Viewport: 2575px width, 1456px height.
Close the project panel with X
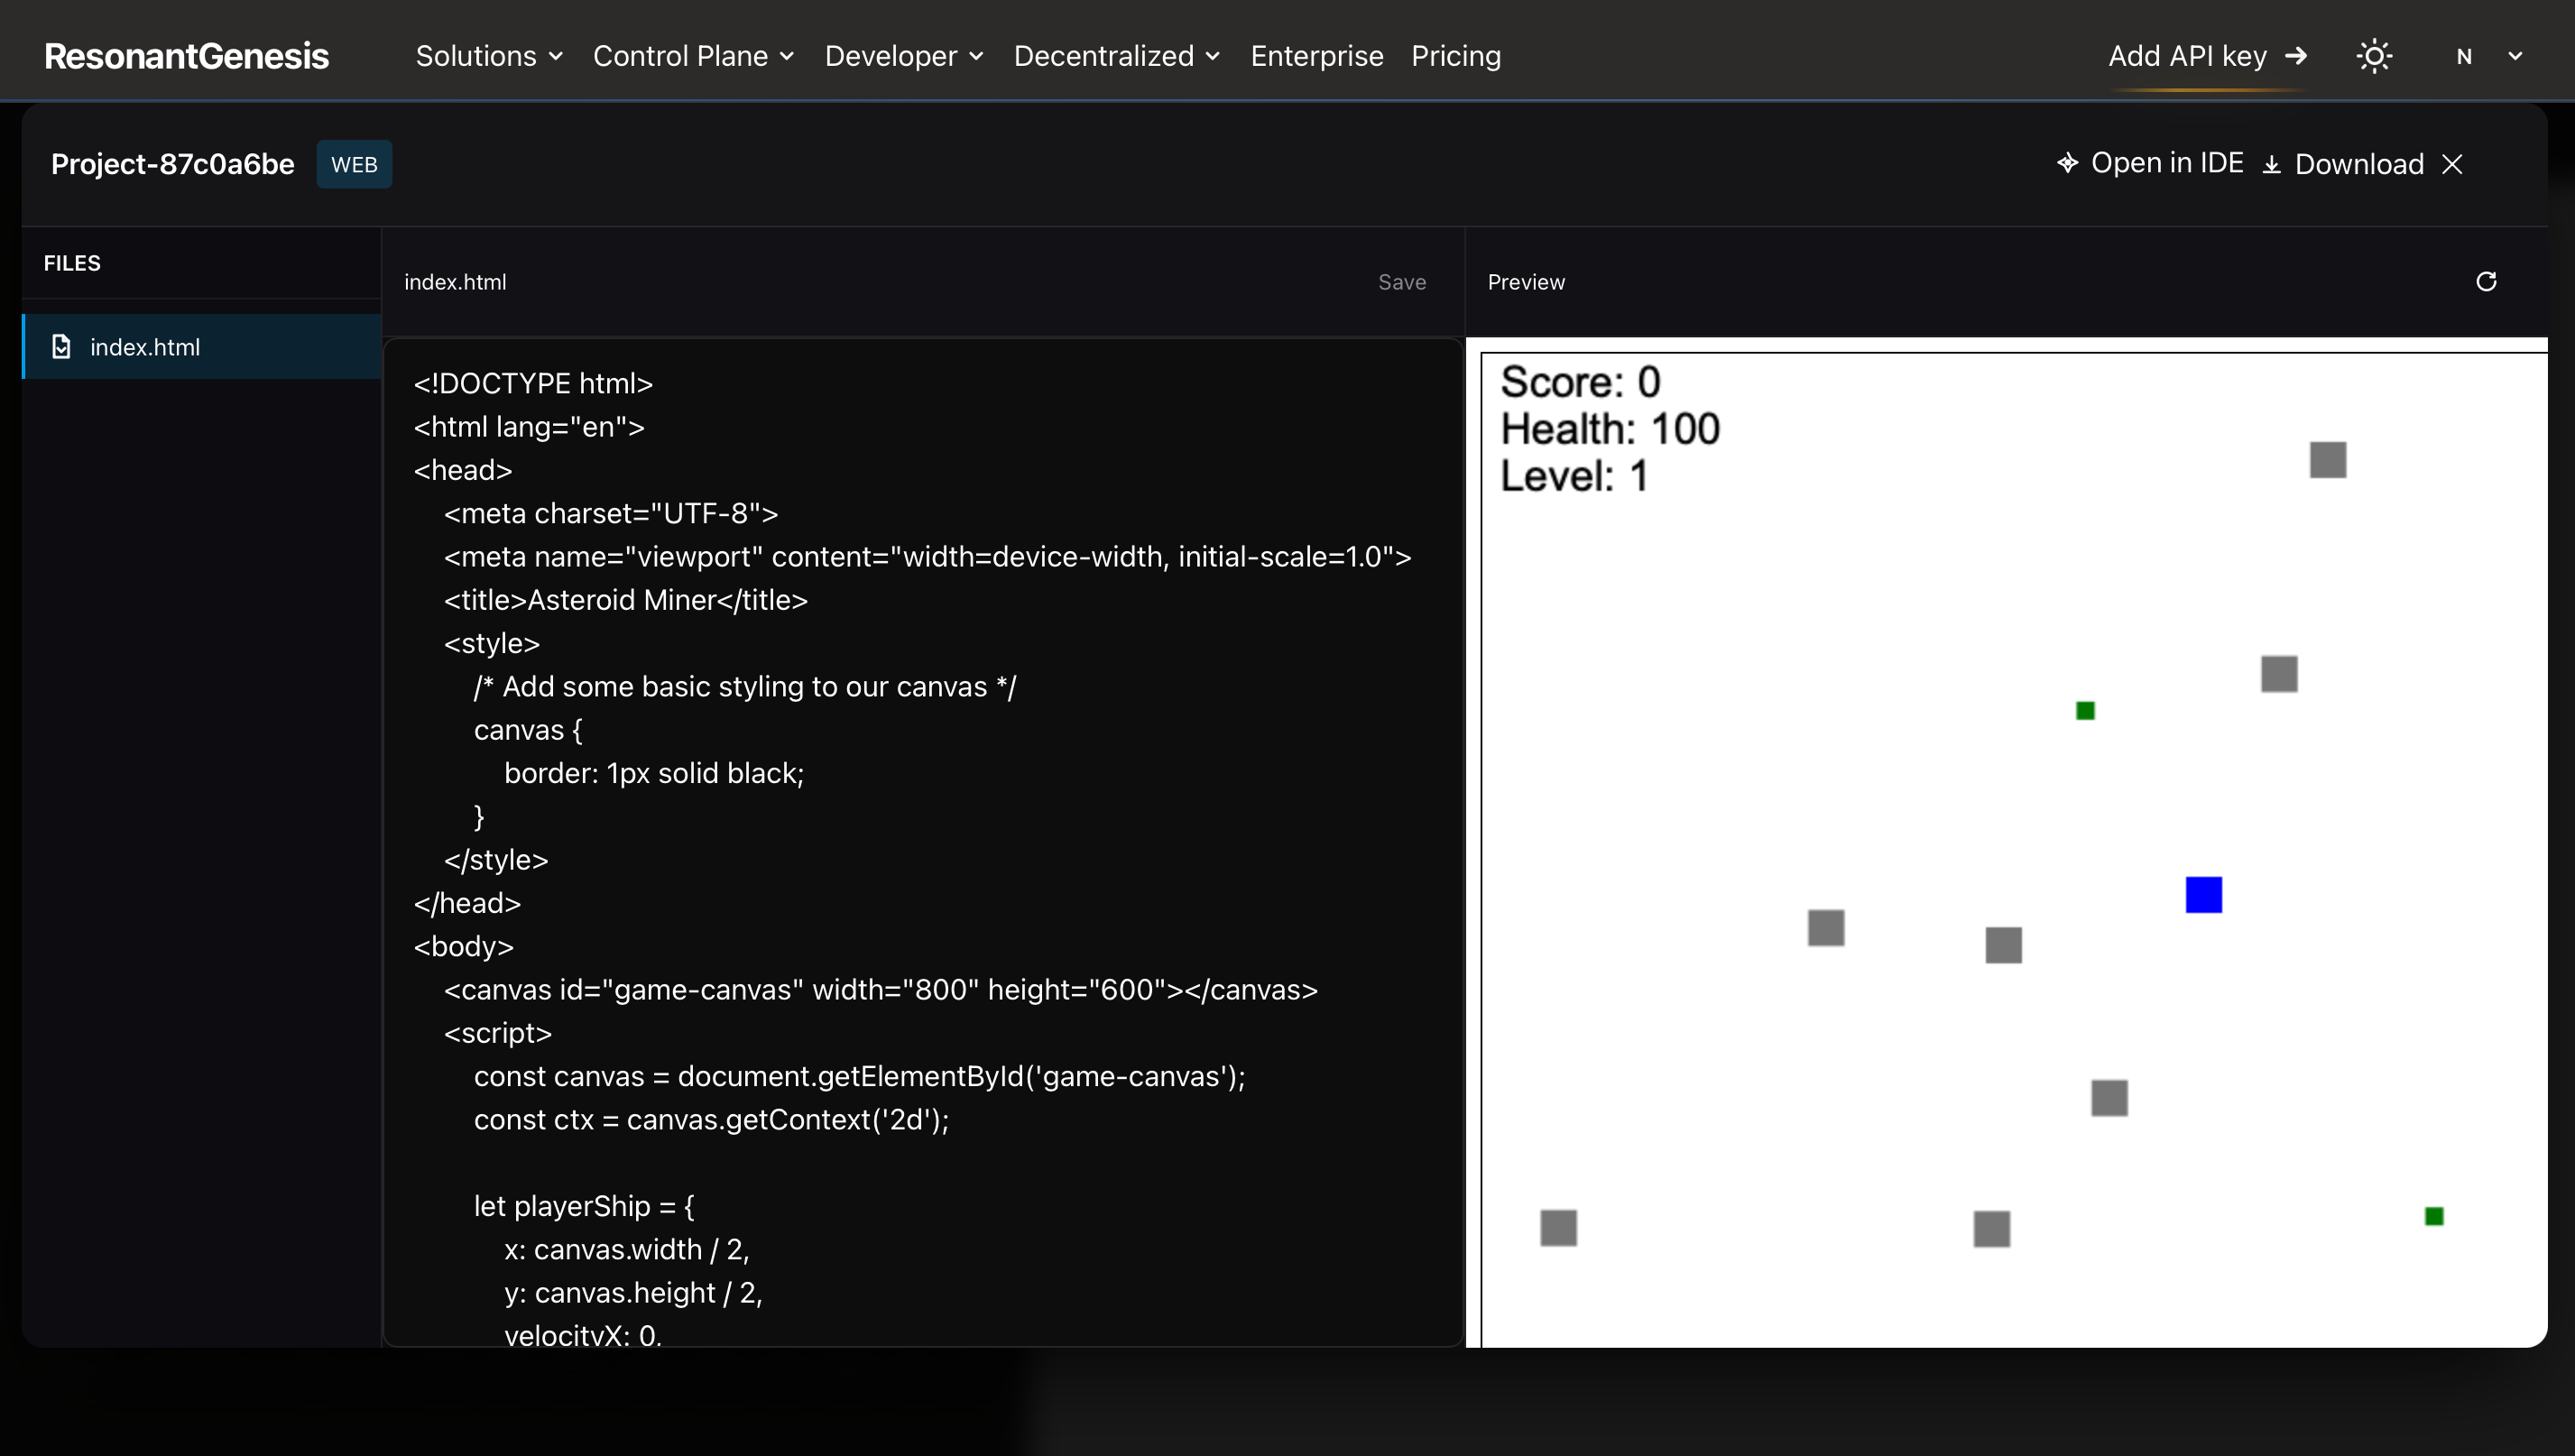pos(2452,164)
